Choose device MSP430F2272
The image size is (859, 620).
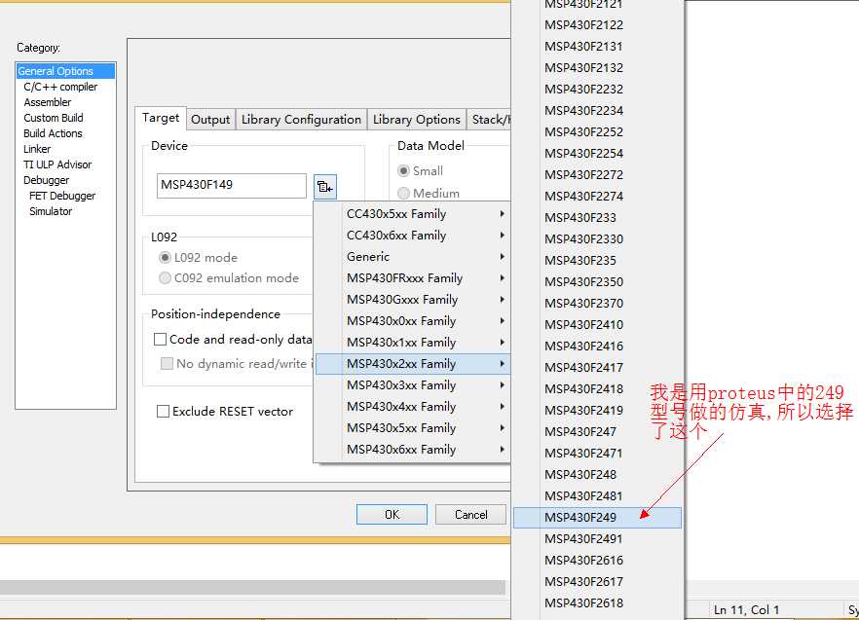[x=597, y=174]
